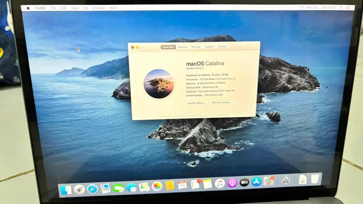363x204 pixels.
Task: Open Messages chat bubble in Dock
Action: click(x=131, y=188)
